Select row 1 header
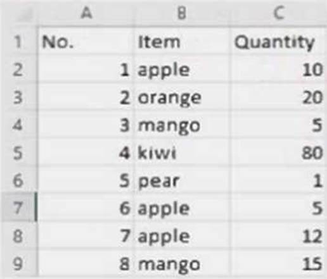The height and width of the screenshot is (279, 327). pos(19,41)
